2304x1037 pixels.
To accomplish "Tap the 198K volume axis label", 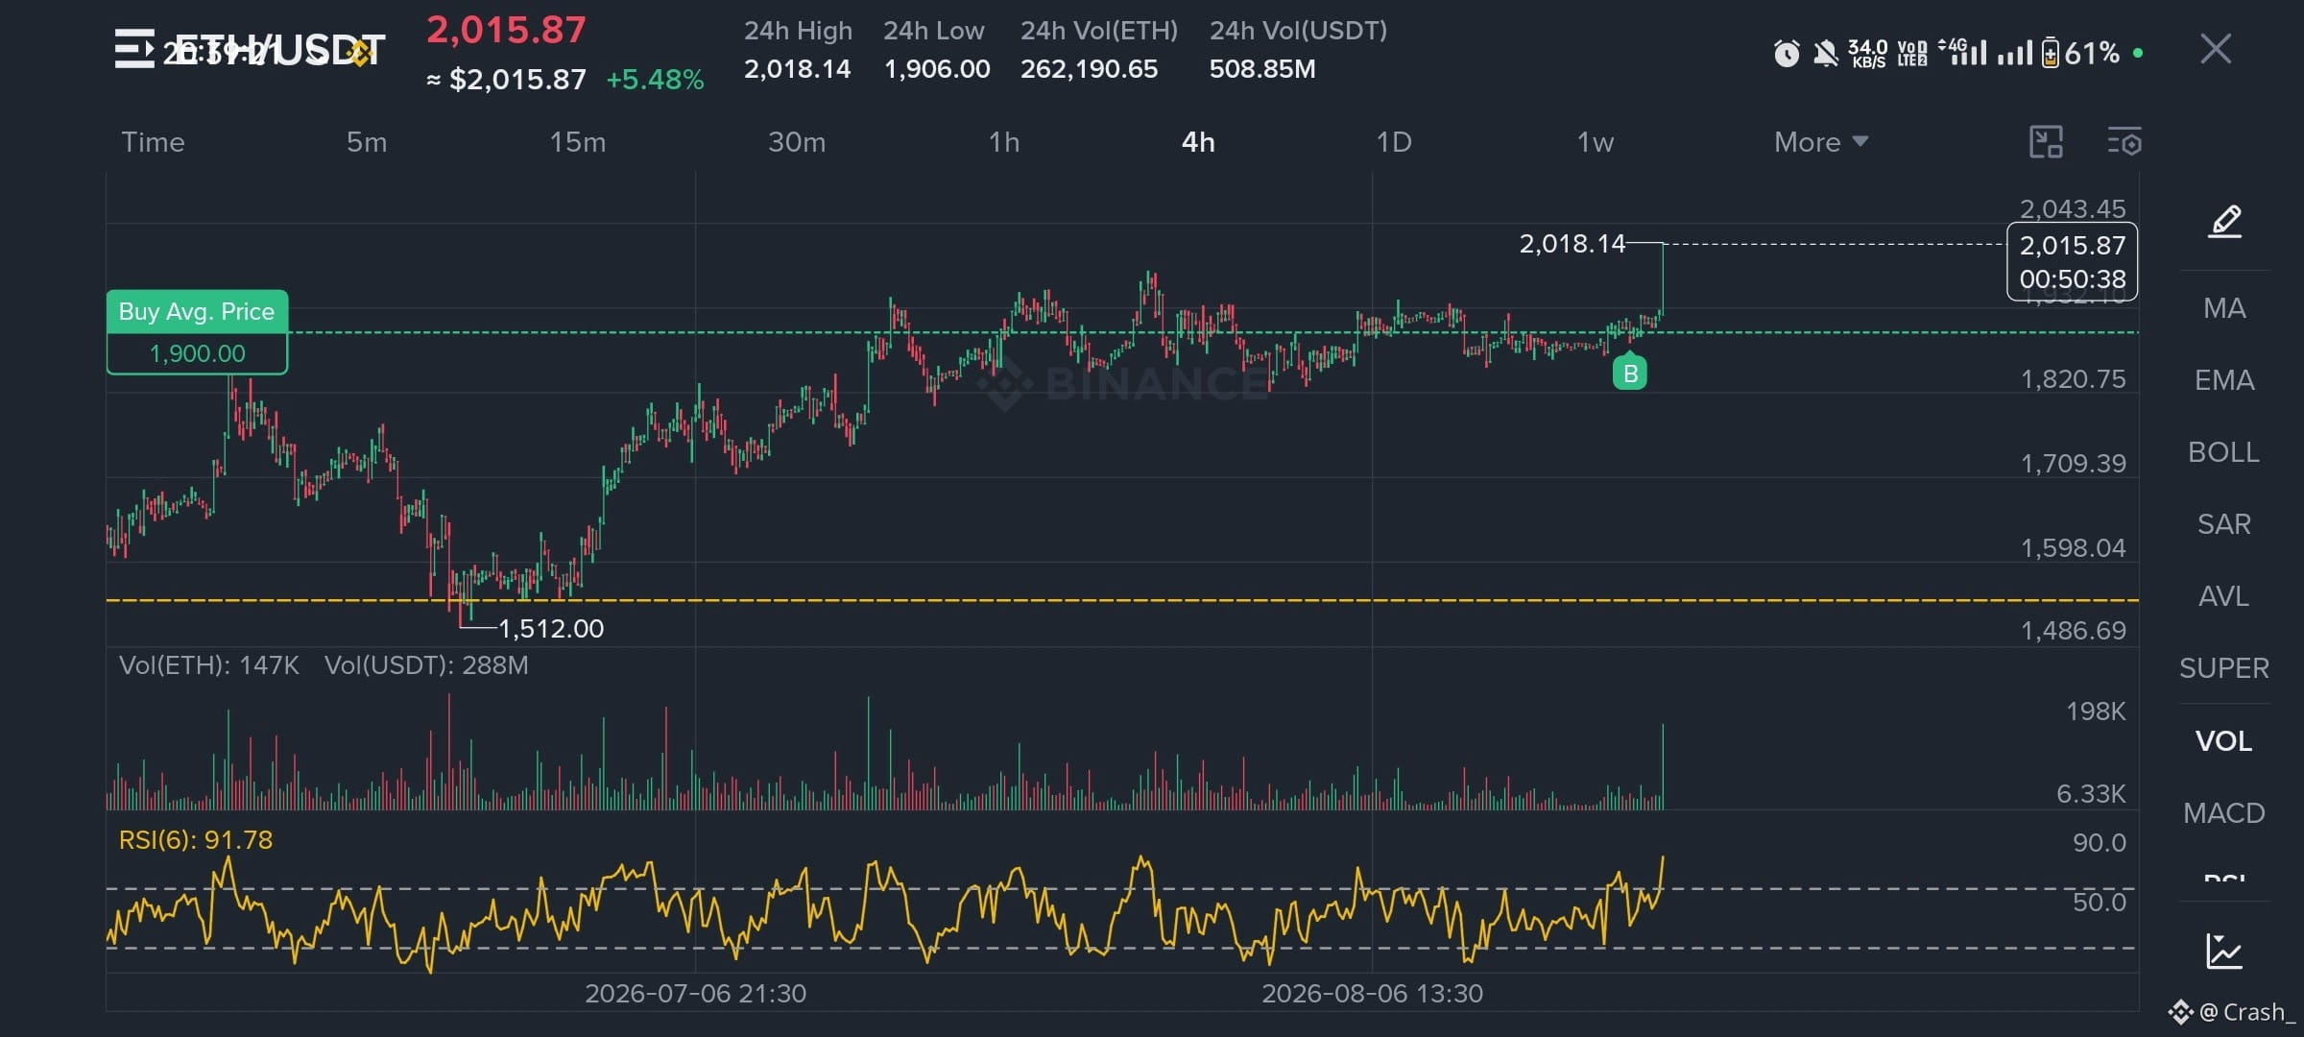I will (2096, 711).
